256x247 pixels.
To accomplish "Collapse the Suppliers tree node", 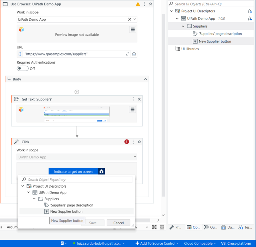I will click(183, 26).
